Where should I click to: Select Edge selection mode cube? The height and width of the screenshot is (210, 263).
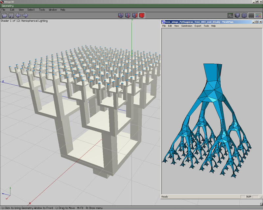[x=128, y=15]
